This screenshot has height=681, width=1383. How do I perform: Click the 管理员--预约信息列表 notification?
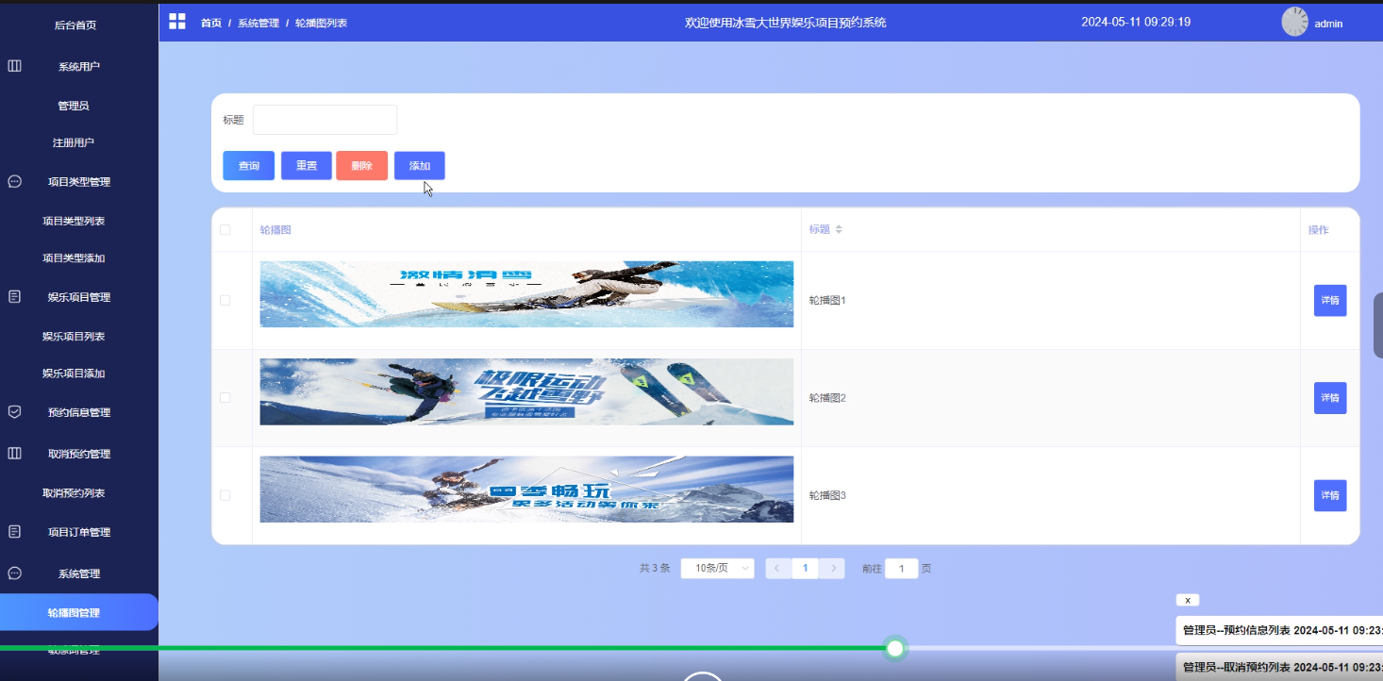[1279, 630]
